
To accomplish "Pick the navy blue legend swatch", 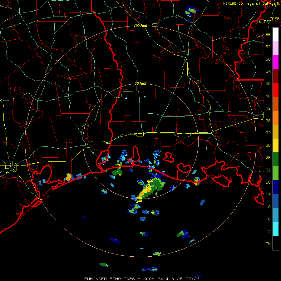I will [276, 187].
